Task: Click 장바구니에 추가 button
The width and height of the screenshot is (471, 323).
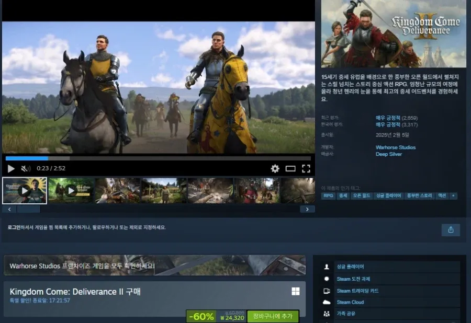Action: click(x=273, y=316)
